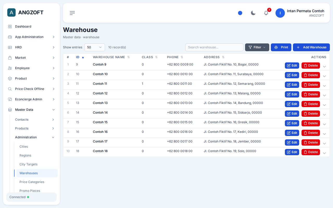Screen dimensions: 333x208
Task: Click the App Administration sidebar icon
Action: pos(10,37)
